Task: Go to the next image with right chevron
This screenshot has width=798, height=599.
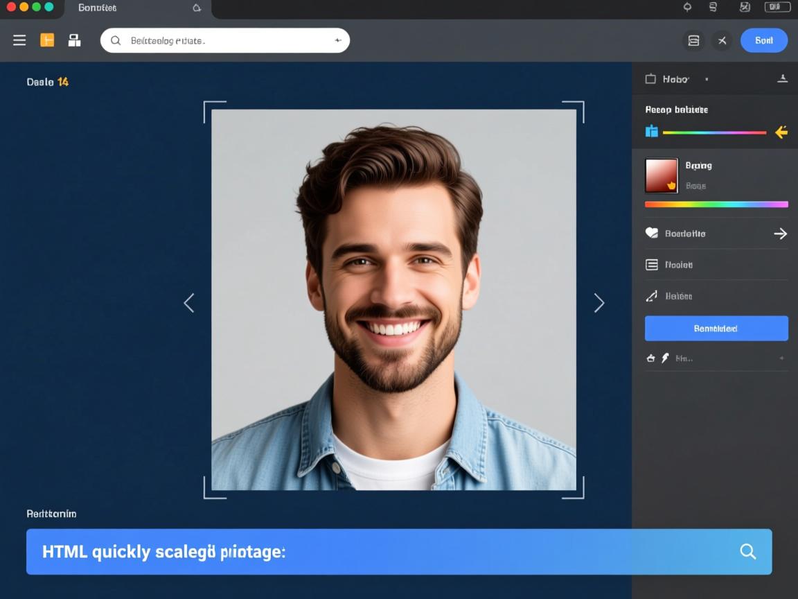Action: click(599, 303)
